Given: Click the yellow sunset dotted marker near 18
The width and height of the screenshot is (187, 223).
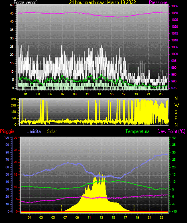Looking at the screenshot, I should (x=134, y=209).
